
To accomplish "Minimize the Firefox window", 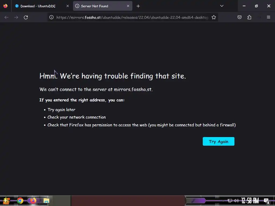I will [x=244, y=6].
